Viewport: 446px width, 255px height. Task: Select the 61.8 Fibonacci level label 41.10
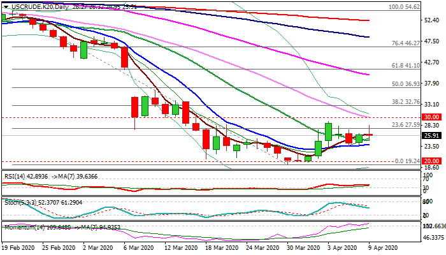405,65
